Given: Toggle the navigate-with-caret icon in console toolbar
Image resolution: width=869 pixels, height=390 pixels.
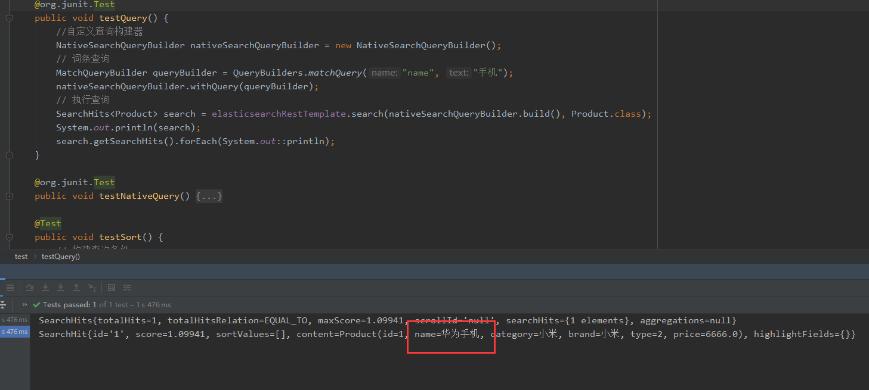Looking at the screenshot, I should [x=92, y=288].
